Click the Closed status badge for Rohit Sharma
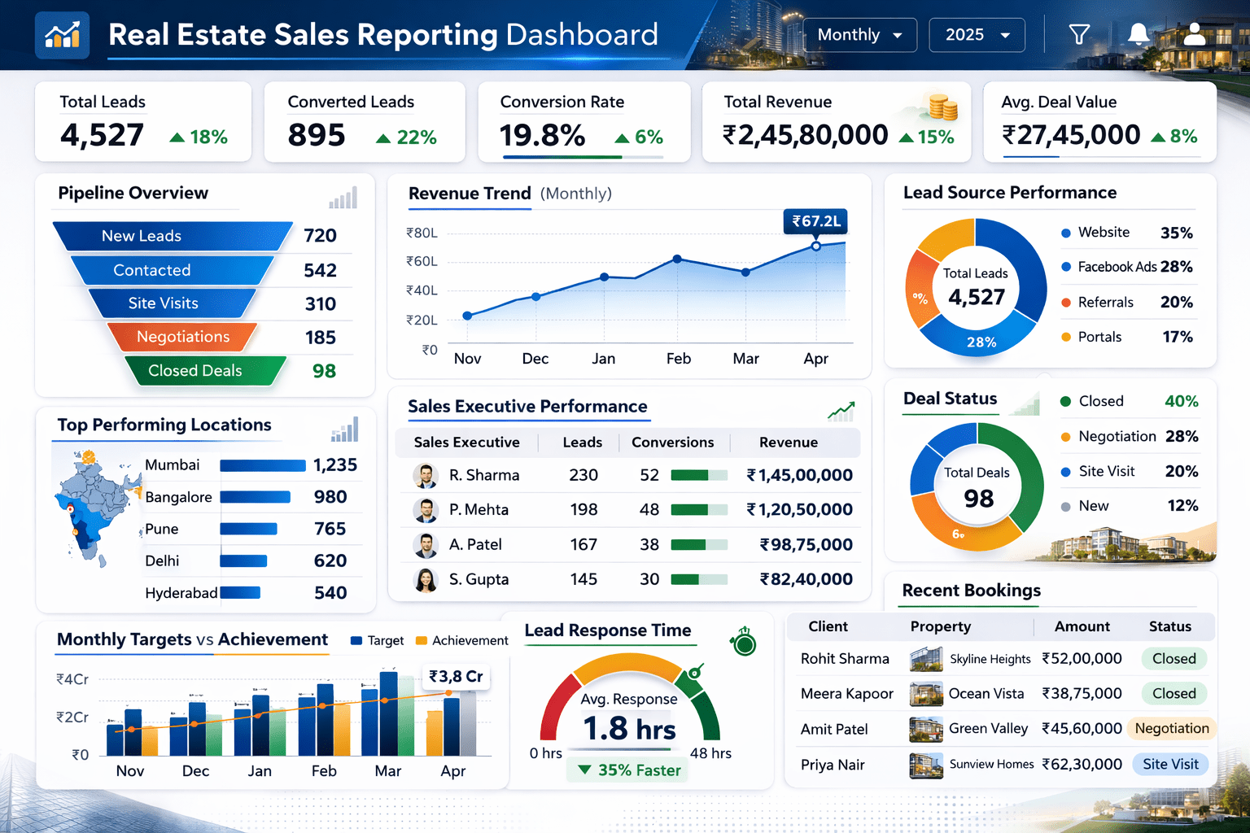 pyautogui.click(x=1174, y=658)
